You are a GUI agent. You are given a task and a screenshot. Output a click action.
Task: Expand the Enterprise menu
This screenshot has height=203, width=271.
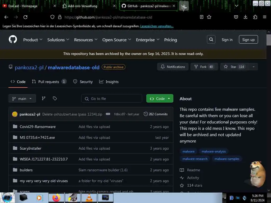pos(148,40)
